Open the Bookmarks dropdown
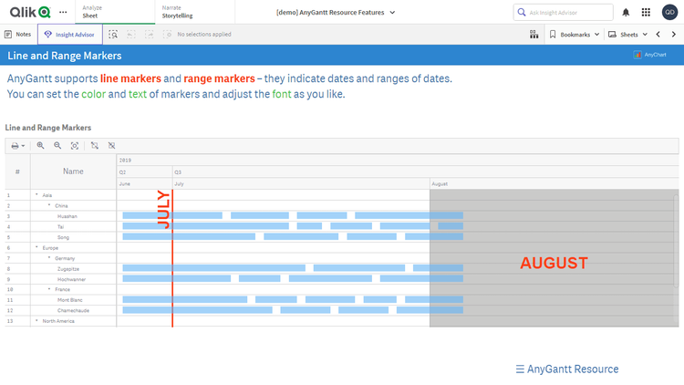This screenshot has height=385, width=684. tap(575, 34)
